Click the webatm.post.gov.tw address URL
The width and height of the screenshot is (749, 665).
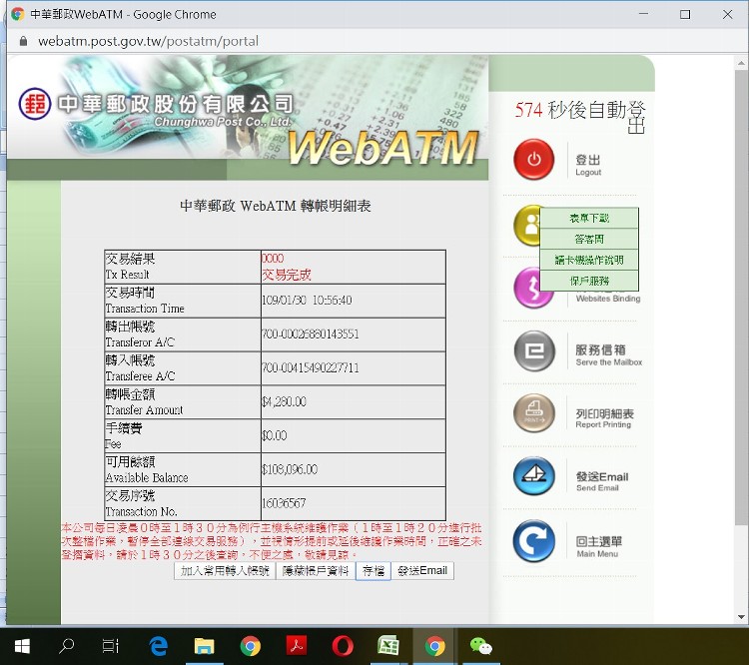(148, 41)
